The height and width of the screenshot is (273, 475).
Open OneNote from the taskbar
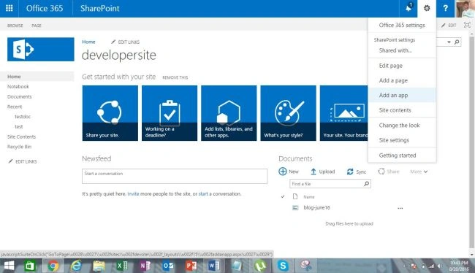(x=145, y=266)
